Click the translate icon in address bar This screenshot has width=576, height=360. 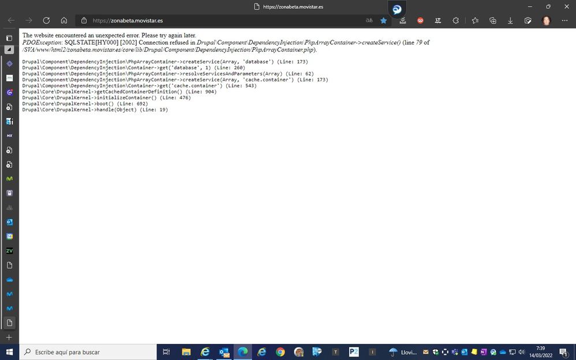point(369,20)
